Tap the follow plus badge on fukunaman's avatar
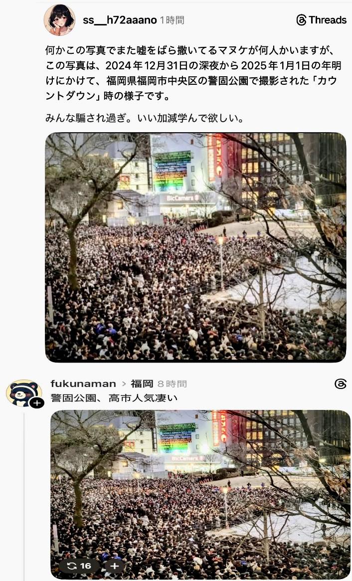Screen dimensions: 352x581 [37, 403]
